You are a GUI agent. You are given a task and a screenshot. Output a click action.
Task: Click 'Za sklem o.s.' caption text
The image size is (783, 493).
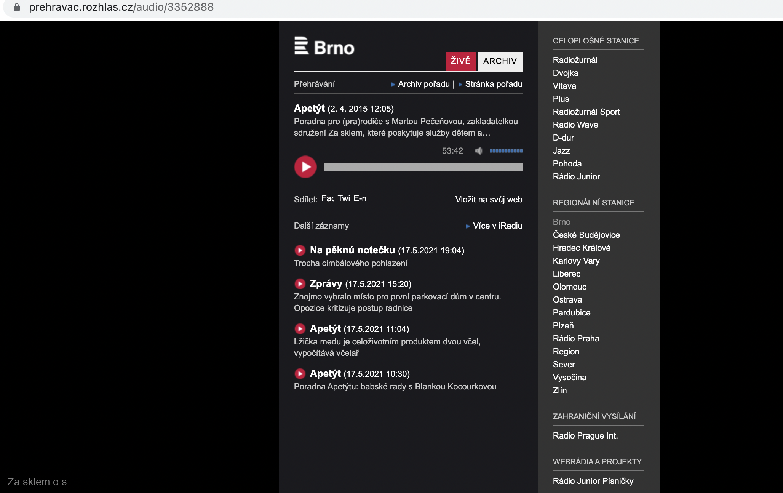tap(38, 482)
